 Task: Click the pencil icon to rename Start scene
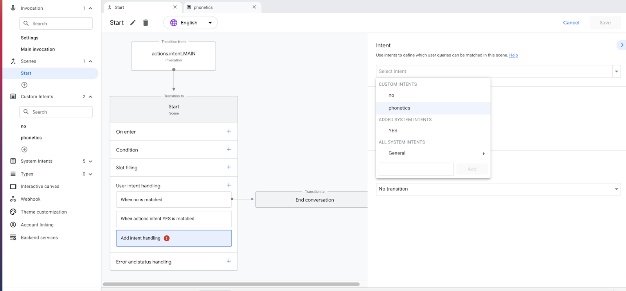click(133, 23)
